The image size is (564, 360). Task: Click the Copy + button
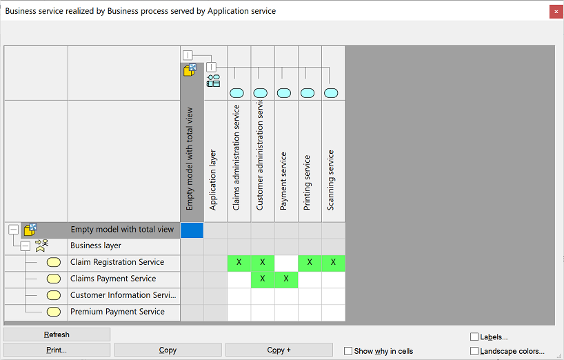click(279, 350)
